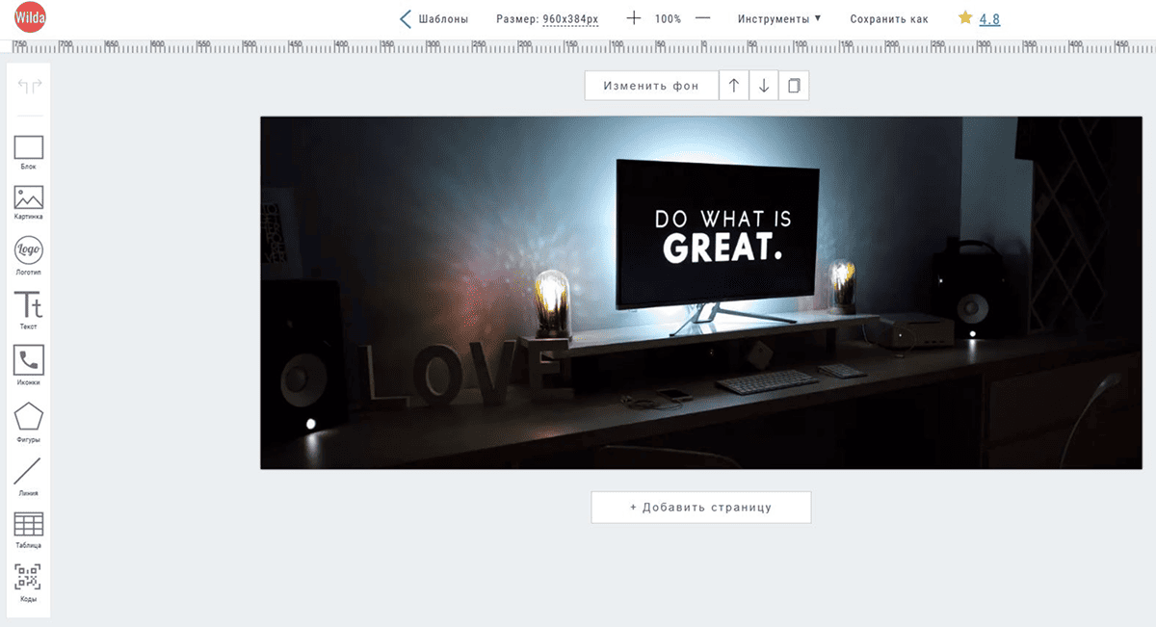Go back to Шаблоны templates
The height and width of the screenshot is (627, 1156).
433,18
